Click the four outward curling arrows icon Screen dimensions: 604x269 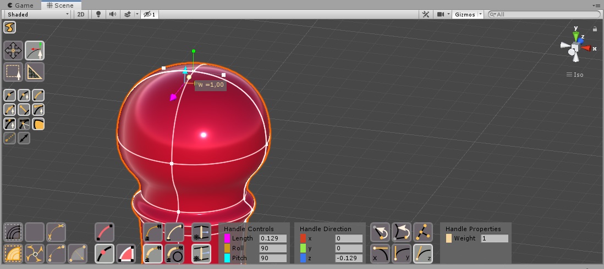(x=35, y=254)
